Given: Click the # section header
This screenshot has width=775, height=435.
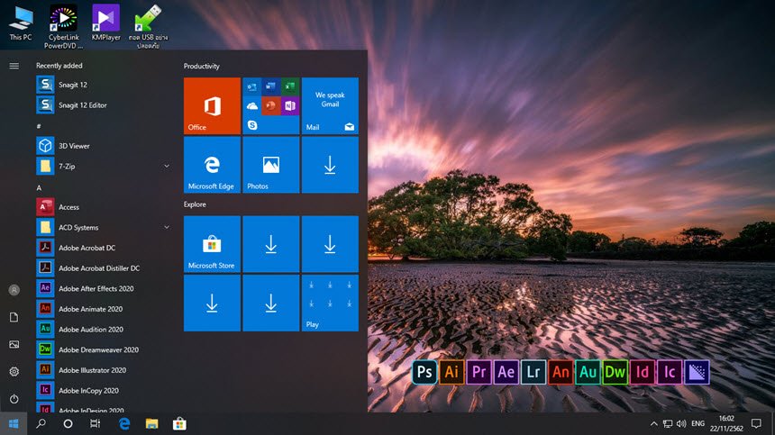Looking at the screenshot, I should click(39, 126).
